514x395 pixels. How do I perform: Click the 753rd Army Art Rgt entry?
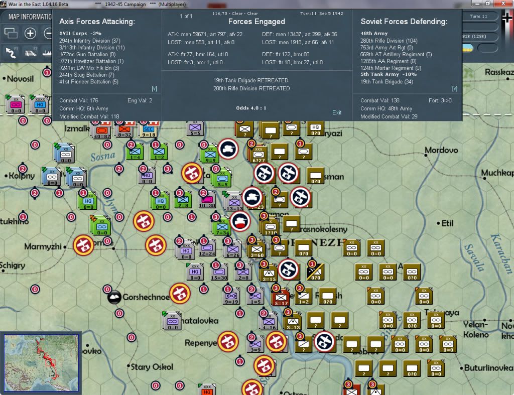(x=387, y=48)
